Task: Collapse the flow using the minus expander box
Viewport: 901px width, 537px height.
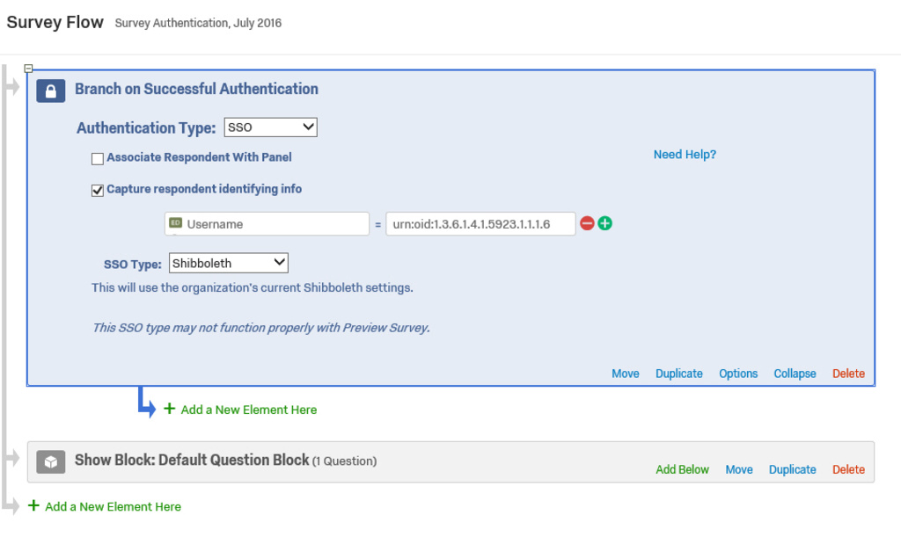Action: 29,67
